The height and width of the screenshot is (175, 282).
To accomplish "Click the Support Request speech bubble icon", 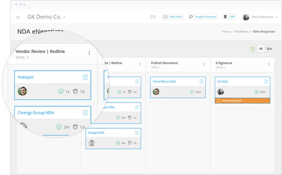I will tap(191, 17).
